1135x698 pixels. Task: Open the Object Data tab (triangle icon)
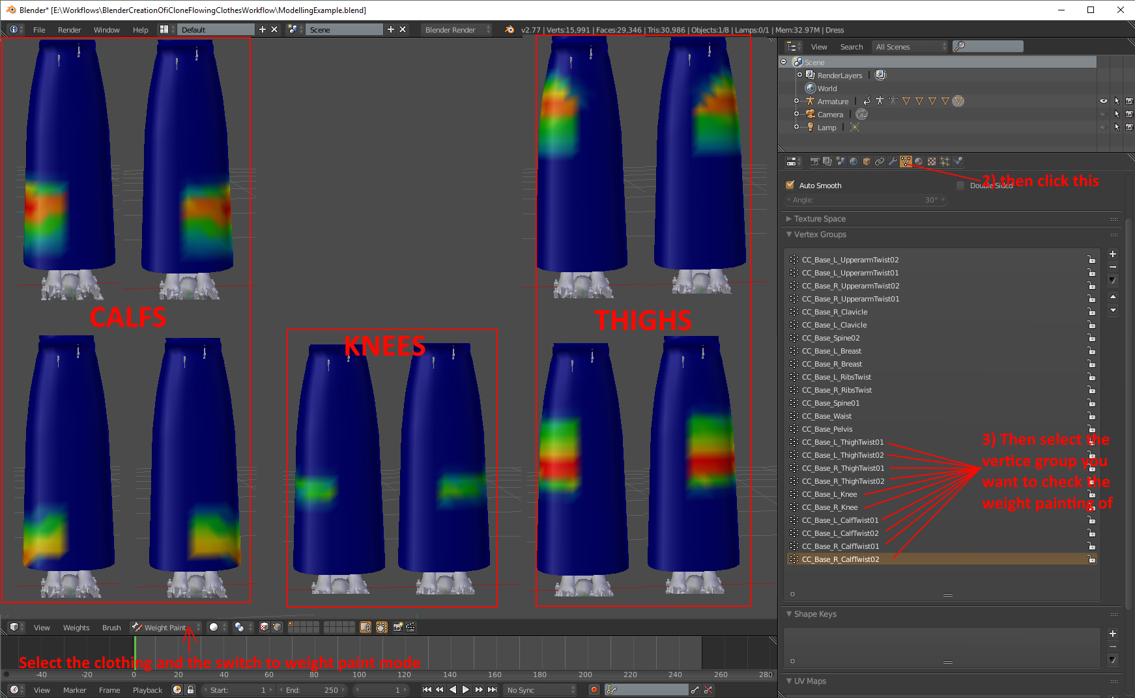(906, 161)
